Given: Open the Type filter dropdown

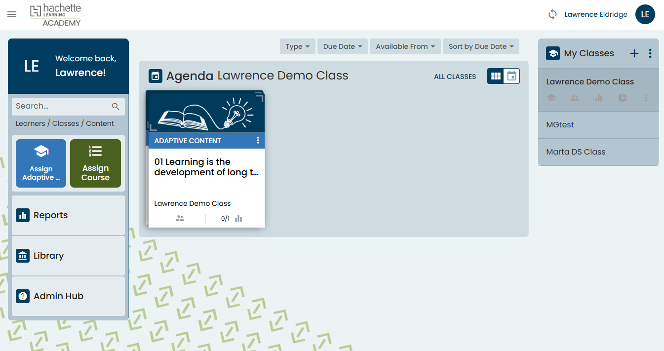Looking at the screenshot, I should (298, 46).
